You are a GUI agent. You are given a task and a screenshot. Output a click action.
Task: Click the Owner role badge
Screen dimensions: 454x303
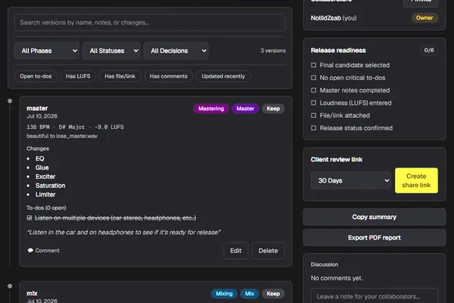tap(424, 17)
